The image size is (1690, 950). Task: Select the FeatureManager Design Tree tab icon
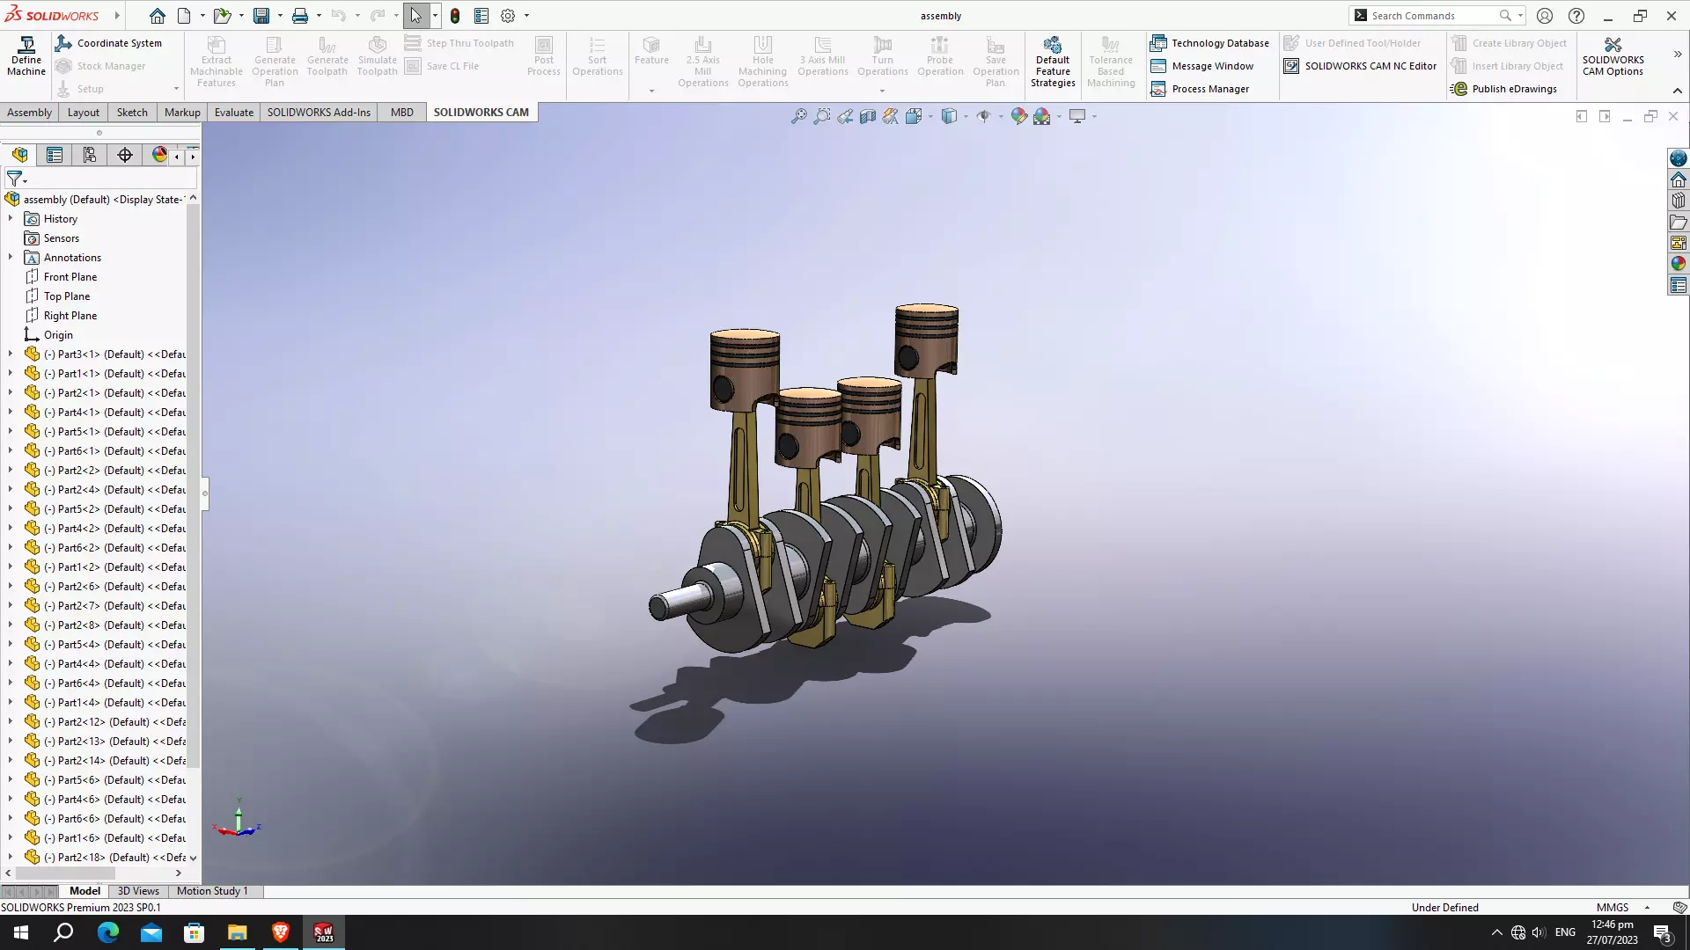tap(20, 155)
